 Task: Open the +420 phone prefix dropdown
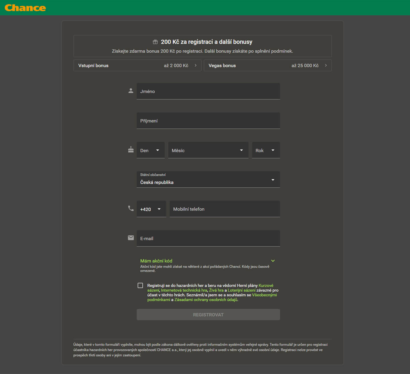coord(151,209)
